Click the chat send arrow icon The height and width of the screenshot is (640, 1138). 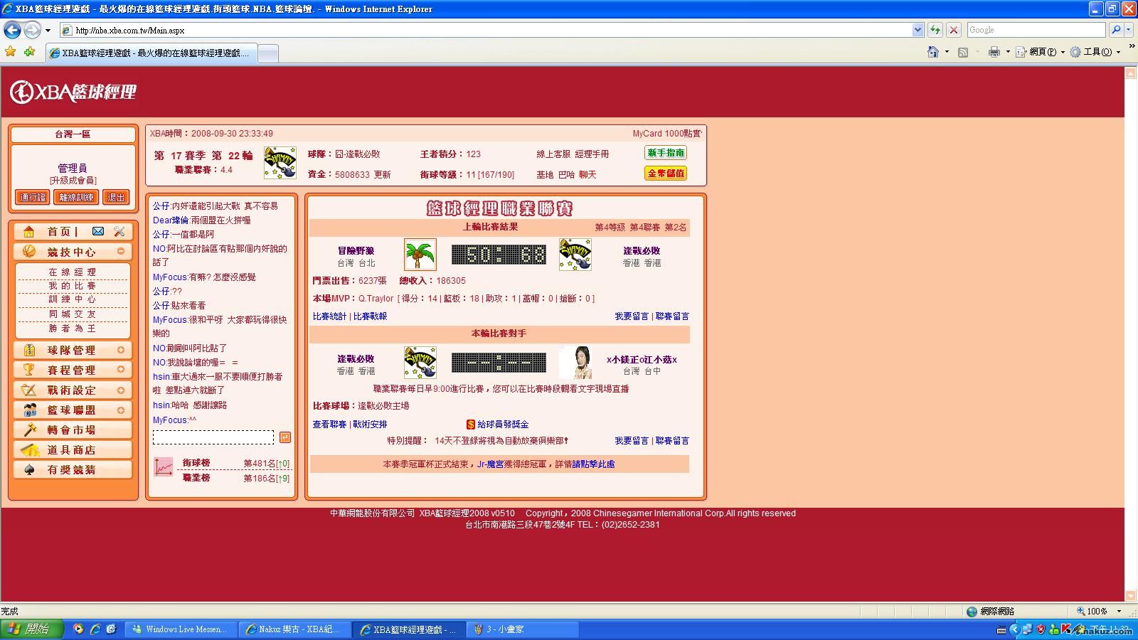point(285,437)
